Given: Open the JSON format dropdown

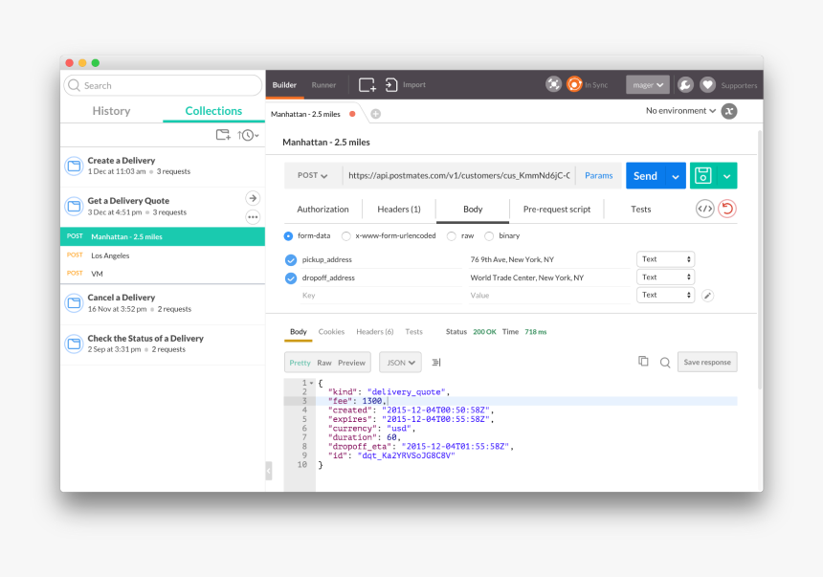Looking at the screenshot, I should (400, 363).
